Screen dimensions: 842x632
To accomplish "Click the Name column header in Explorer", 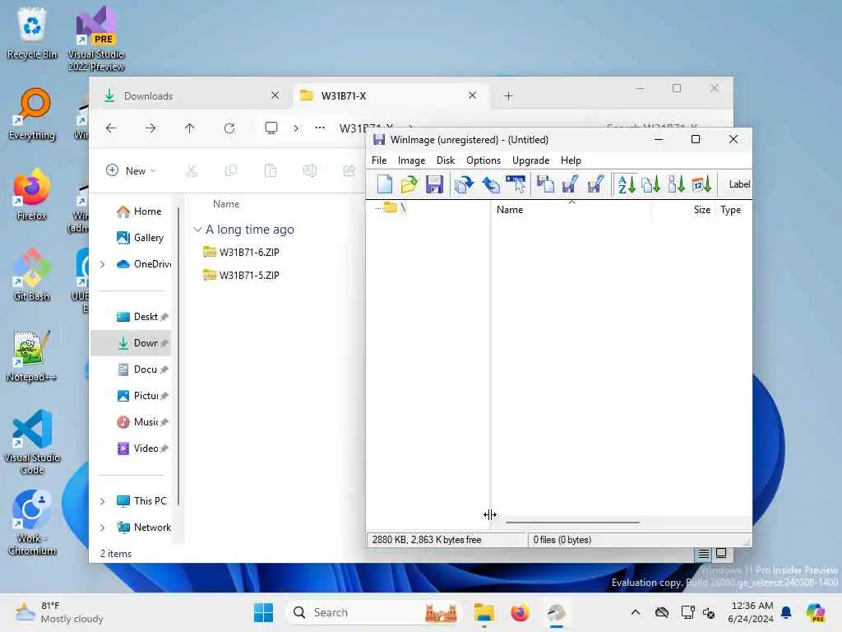I will [x=226, y=204].
